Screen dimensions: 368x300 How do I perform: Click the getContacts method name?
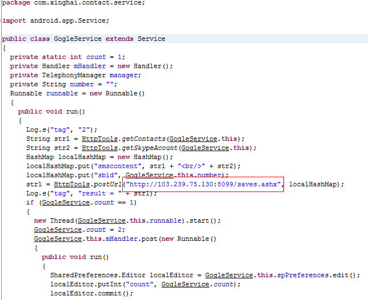pos(144,139)
